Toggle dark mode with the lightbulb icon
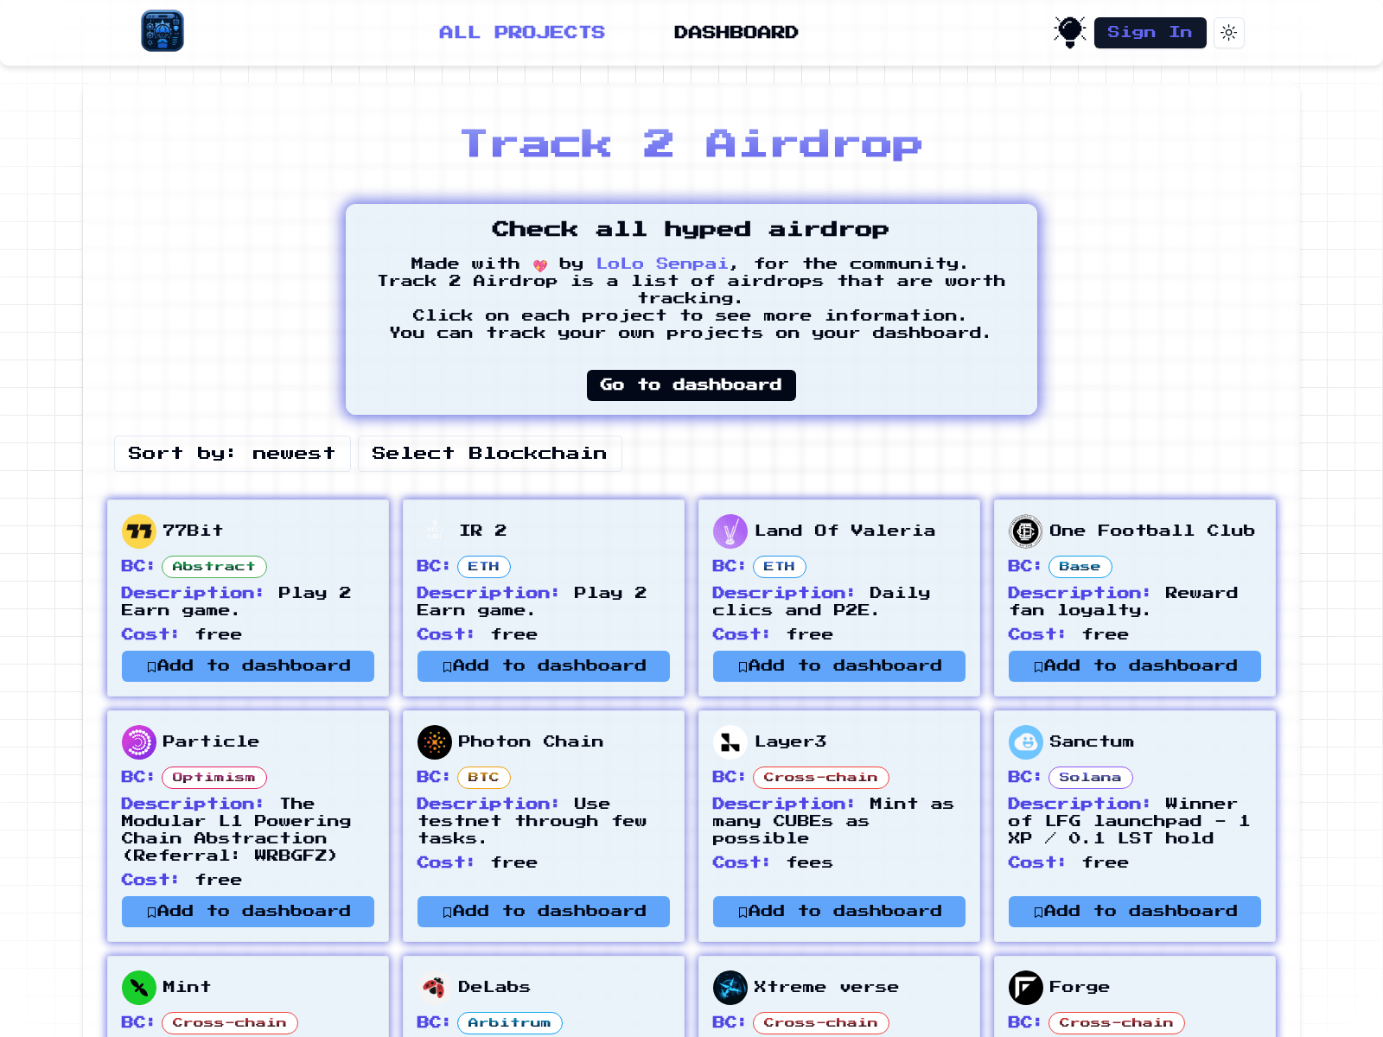Screen dimensions: 1383x1037 (x=1069, y=30)
